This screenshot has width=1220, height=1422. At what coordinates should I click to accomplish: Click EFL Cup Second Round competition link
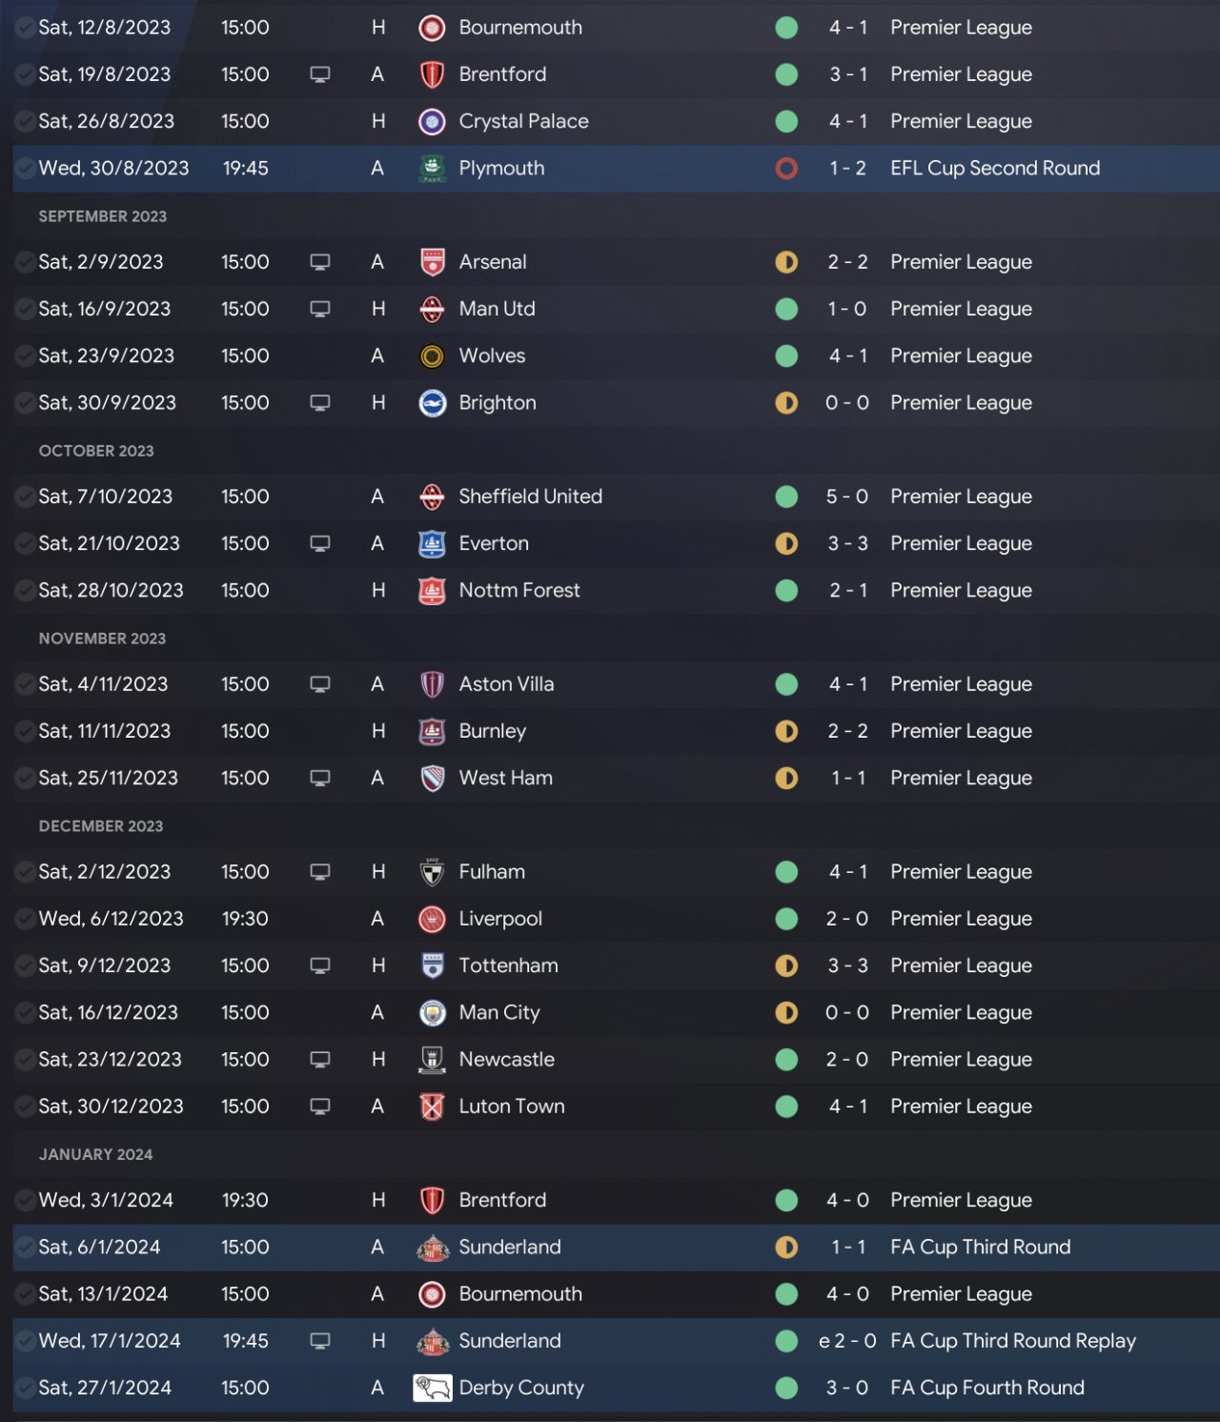coord(995,169)
